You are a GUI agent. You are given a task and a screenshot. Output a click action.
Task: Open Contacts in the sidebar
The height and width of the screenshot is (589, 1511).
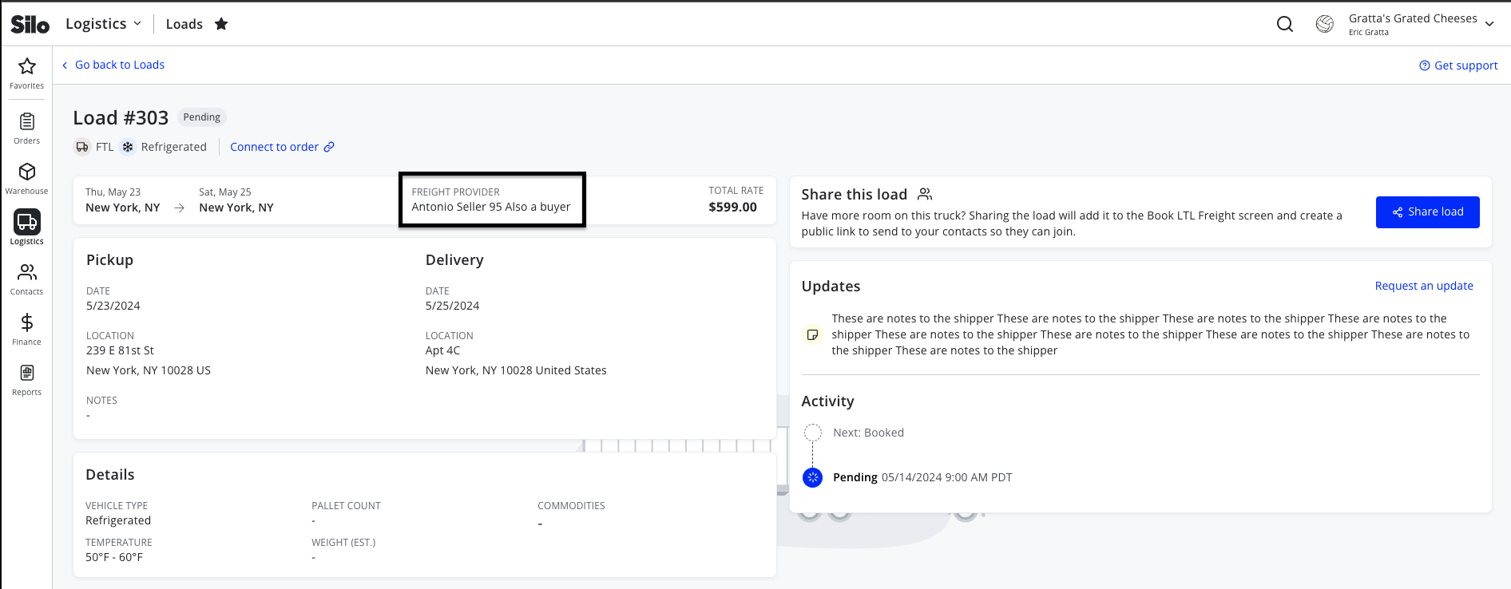27,279
